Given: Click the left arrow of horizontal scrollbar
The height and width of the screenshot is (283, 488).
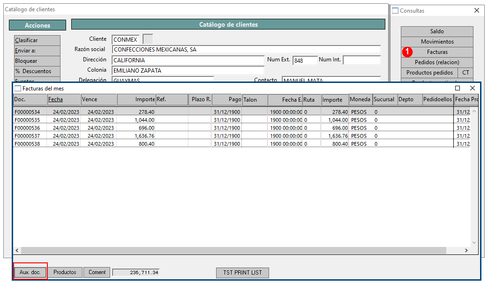Looking at the screenshot, I should click(17, 250).
